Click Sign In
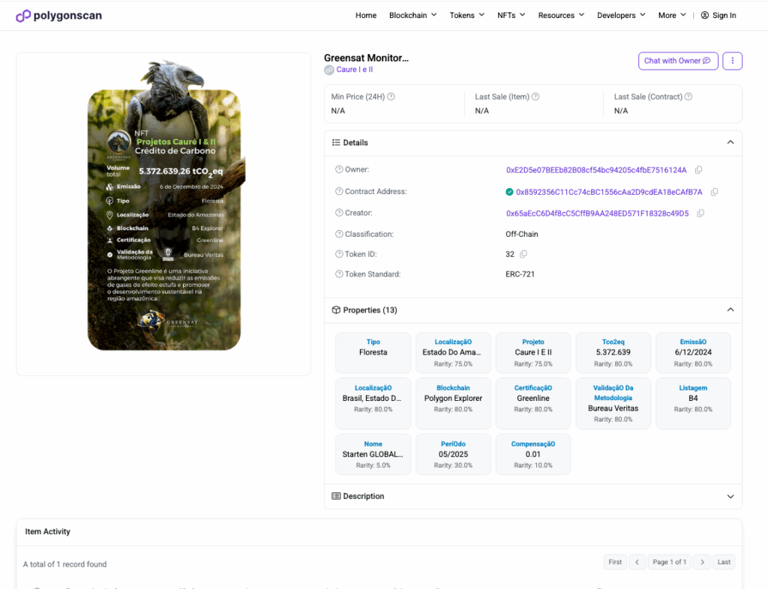 click(718, 15)
